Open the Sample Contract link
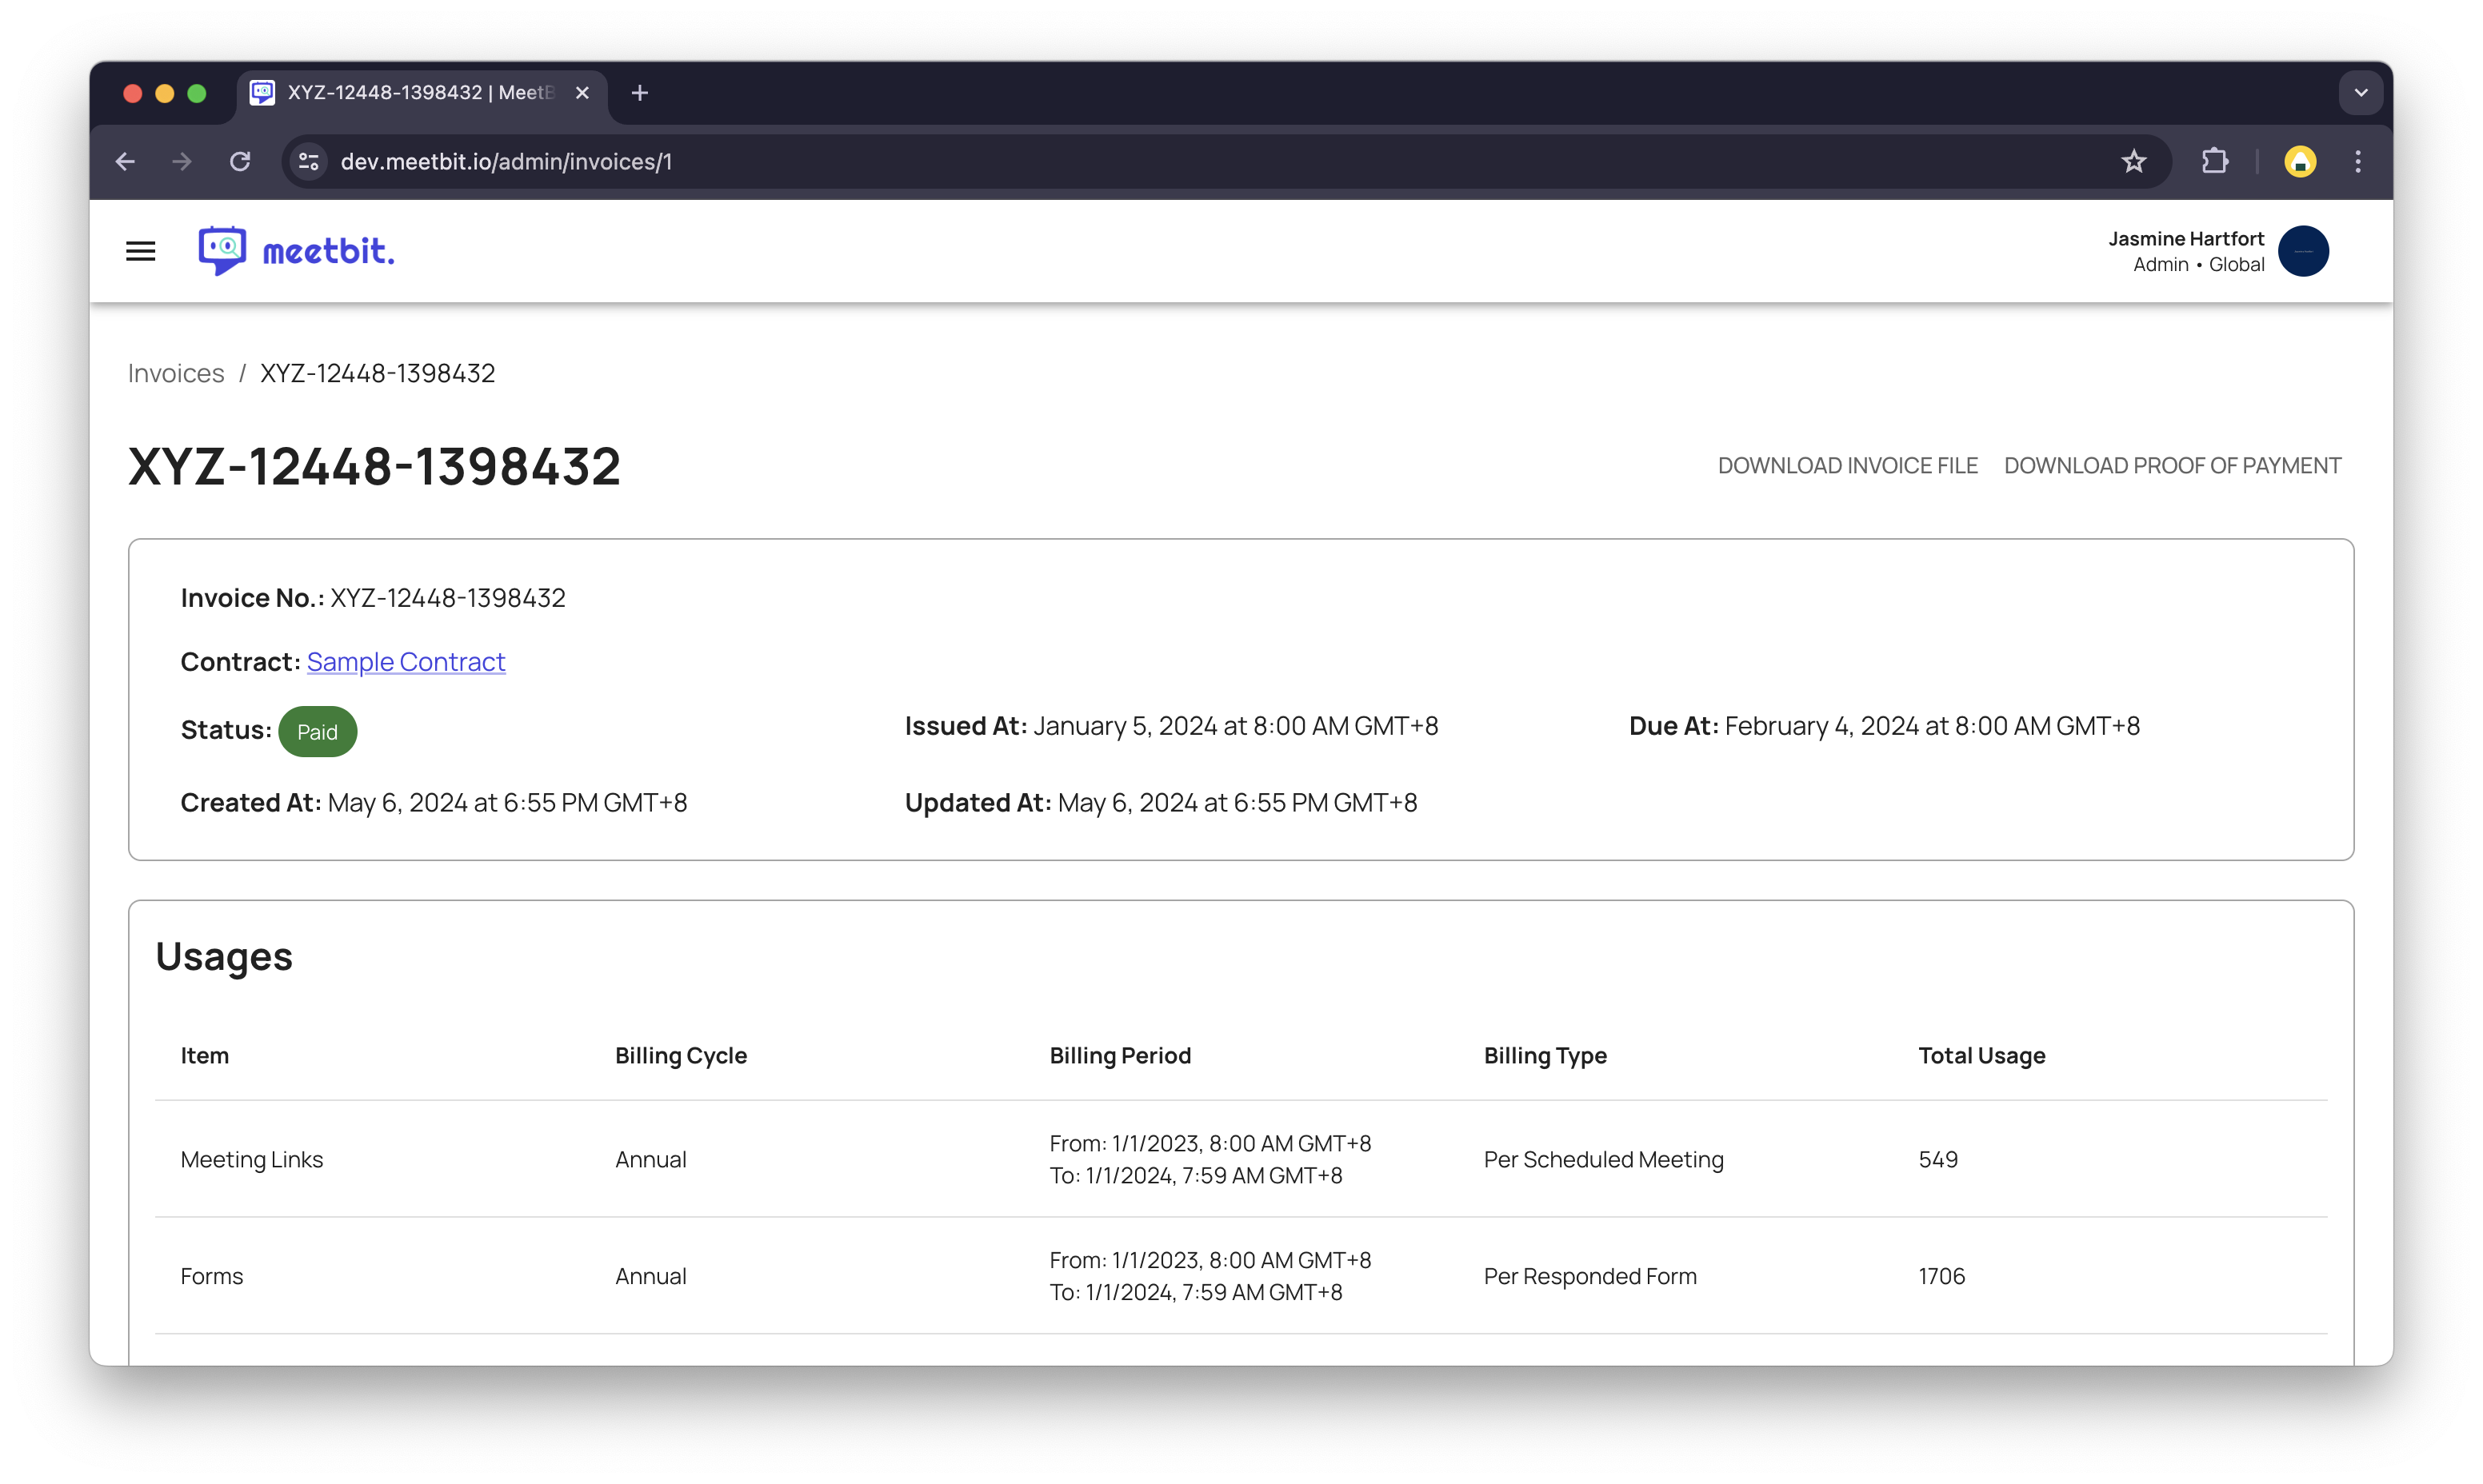The image size is (2483, 1484). click(x=405, y=662)
